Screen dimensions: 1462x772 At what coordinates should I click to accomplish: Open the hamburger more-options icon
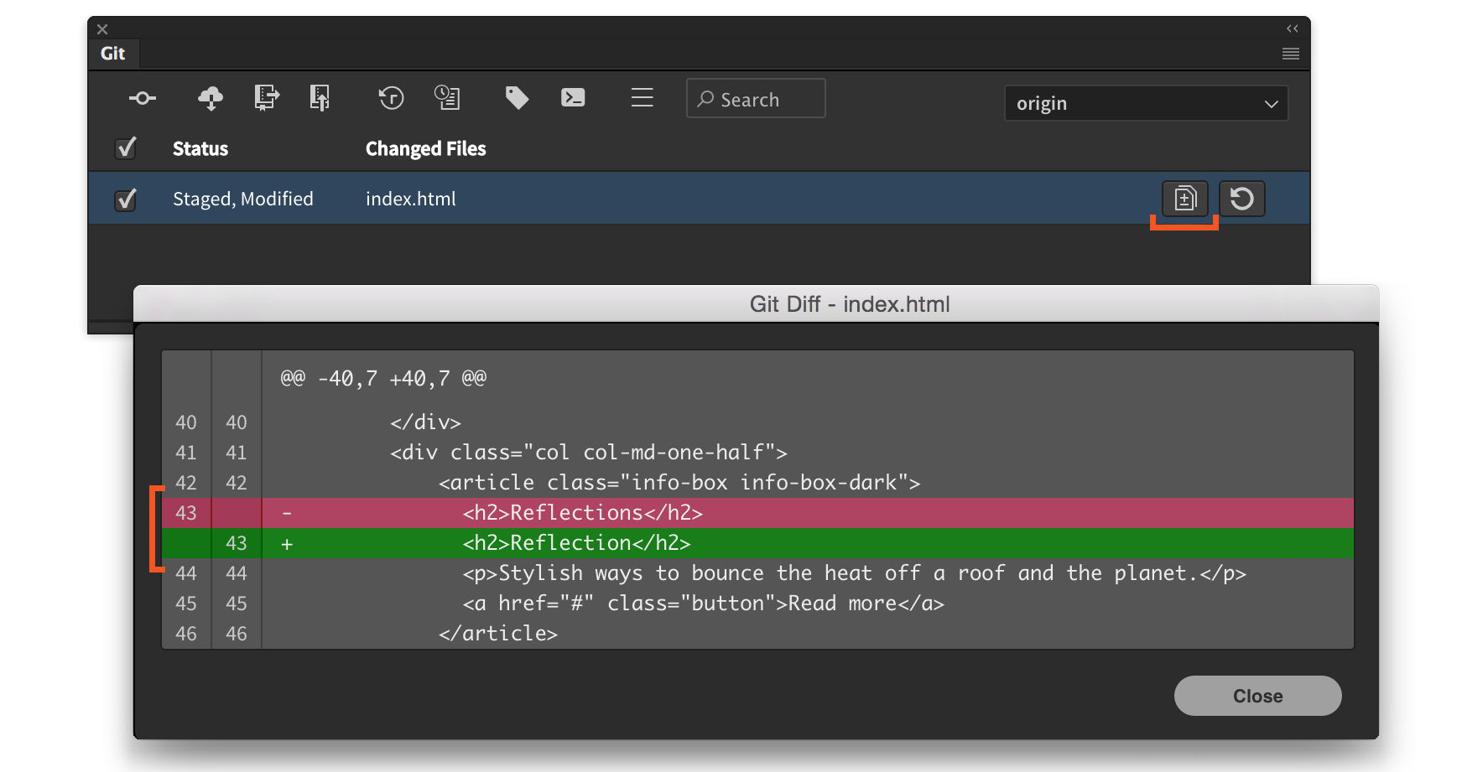tap(643, 98)
